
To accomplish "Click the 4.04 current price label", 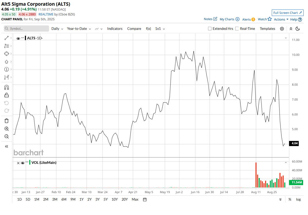I will pyautogui.click(x=294, y=144).
